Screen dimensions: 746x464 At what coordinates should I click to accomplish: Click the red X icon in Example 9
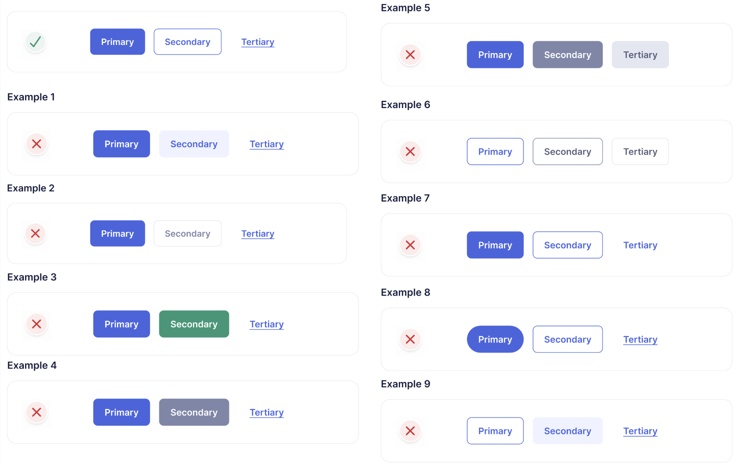coord(410,431)
